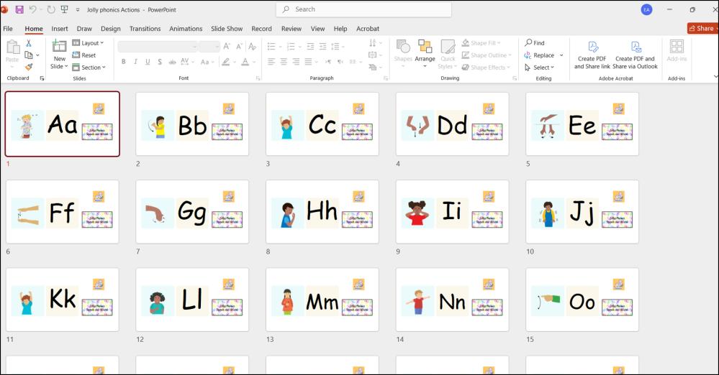The height and width of the screenshot is (375, 719).
Task: Click the Bullets list icon
Action: [271, 46]
